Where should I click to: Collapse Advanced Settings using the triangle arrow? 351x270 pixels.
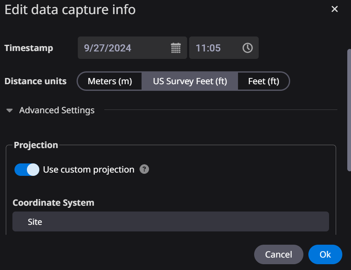10,110
